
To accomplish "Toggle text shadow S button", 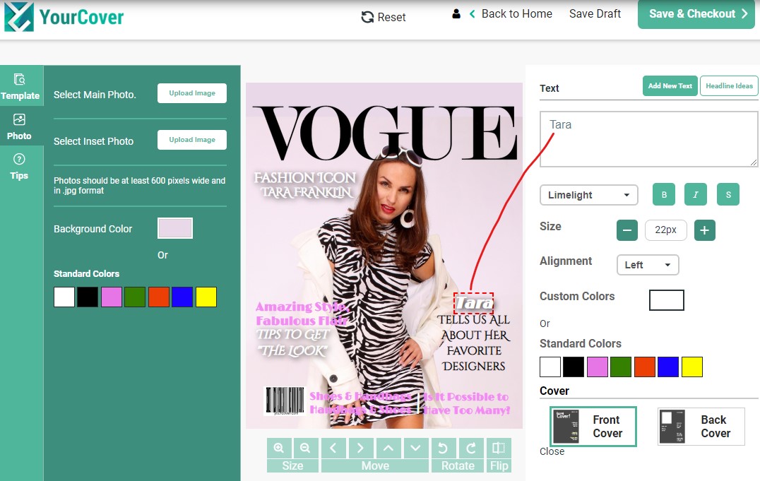I will [728, 194].
